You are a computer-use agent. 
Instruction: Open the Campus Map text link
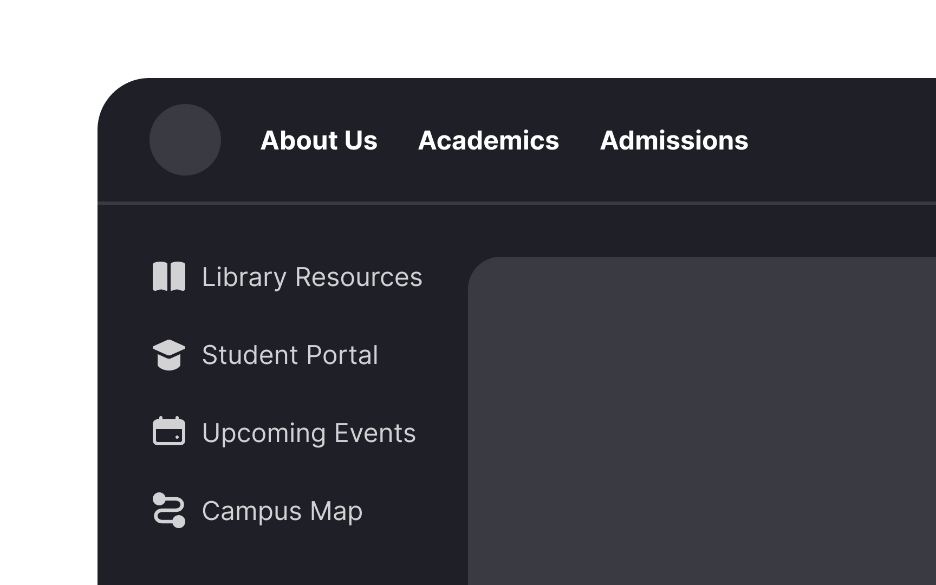click(x=282, y=511)
